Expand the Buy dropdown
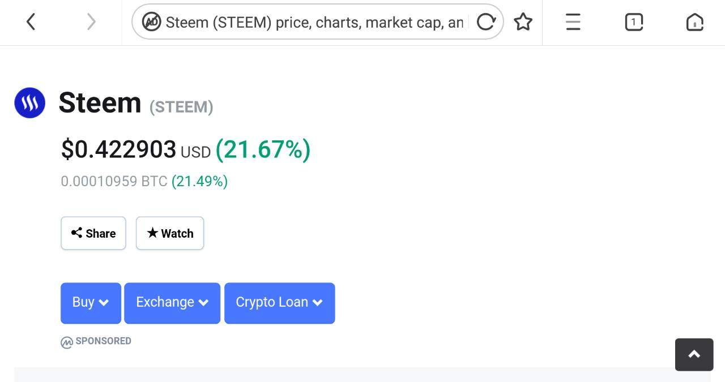The width and height of the screenshot is (725, 382). tap(91, 303)
